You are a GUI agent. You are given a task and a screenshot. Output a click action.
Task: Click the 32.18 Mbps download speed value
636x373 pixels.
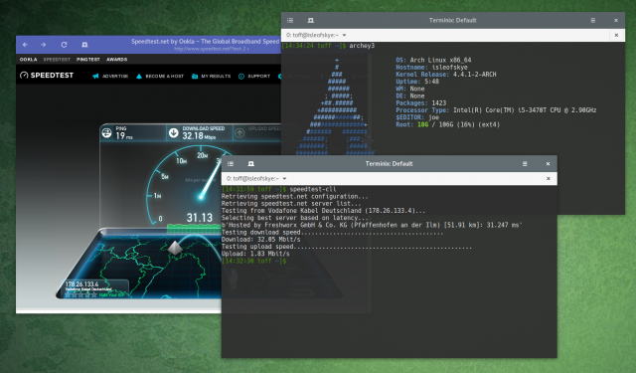pos(199,136)
